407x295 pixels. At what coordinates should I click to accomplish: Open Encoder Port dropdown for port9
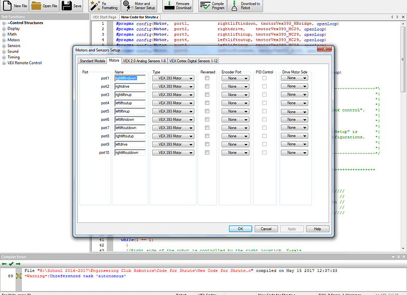tap(235, 145)
